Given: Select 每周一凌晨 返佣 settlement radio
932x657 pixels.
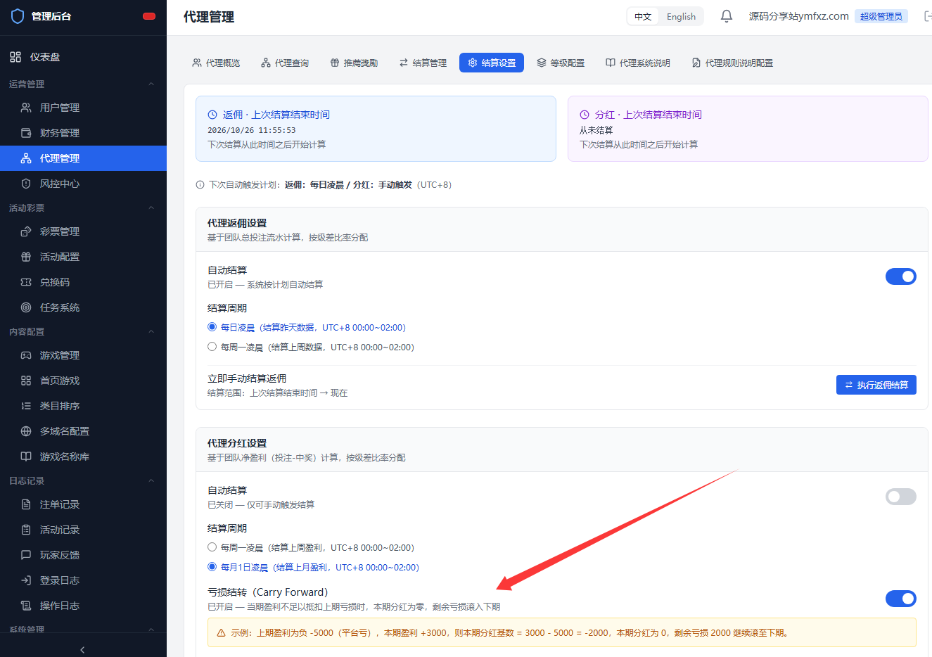Looking at the screenshot, I should click(212, 347).
